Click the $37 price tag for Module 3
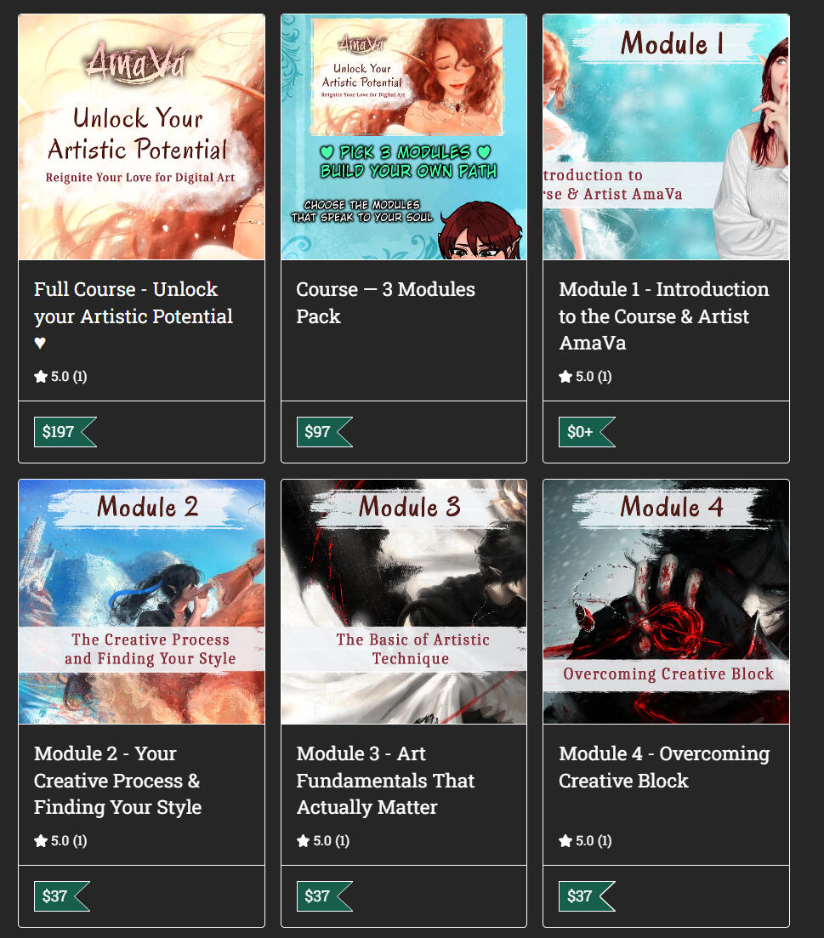The height and width of the screenshot is (938, 824). (x=325, y=896)
